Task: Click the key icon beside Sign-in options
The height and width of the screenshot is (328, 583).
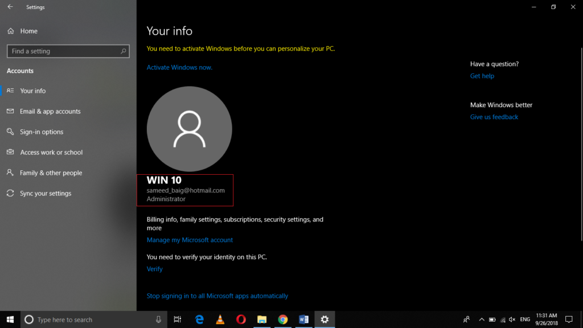Action: (x=10, y=132)
